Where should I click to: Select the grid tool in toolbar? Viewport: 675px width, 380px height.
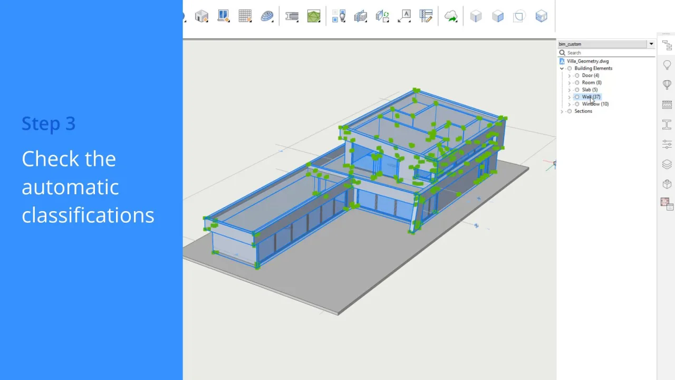point(245,16)
